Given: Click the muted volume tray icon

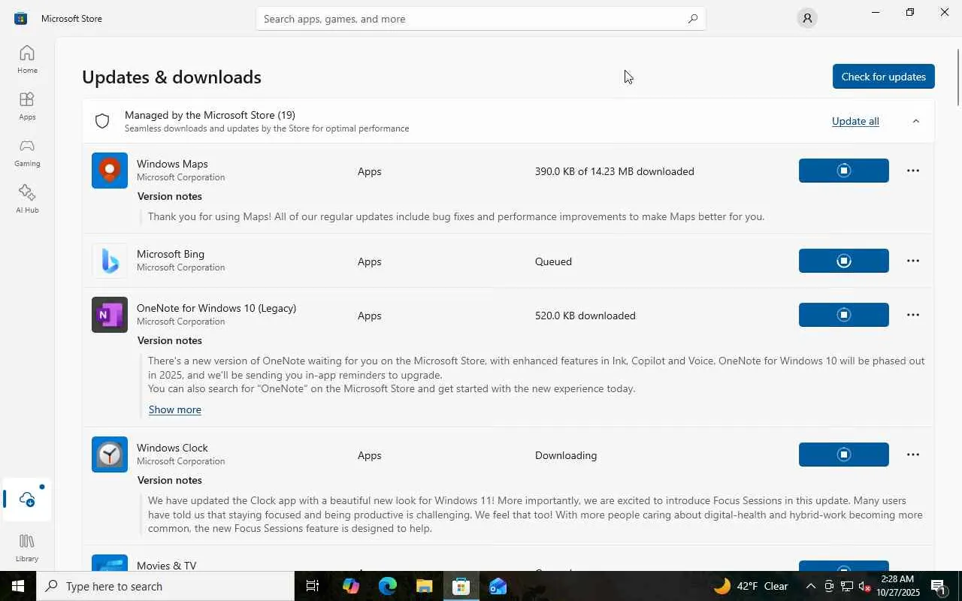Looking at the screenshot, I should 864,586.
